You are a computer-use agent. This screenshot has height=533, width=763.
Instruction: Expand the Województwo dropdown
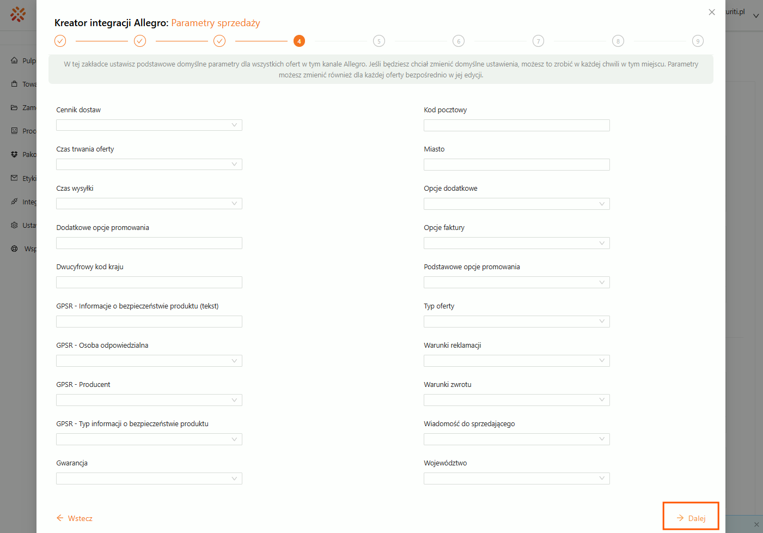click(x=516, y=479)
